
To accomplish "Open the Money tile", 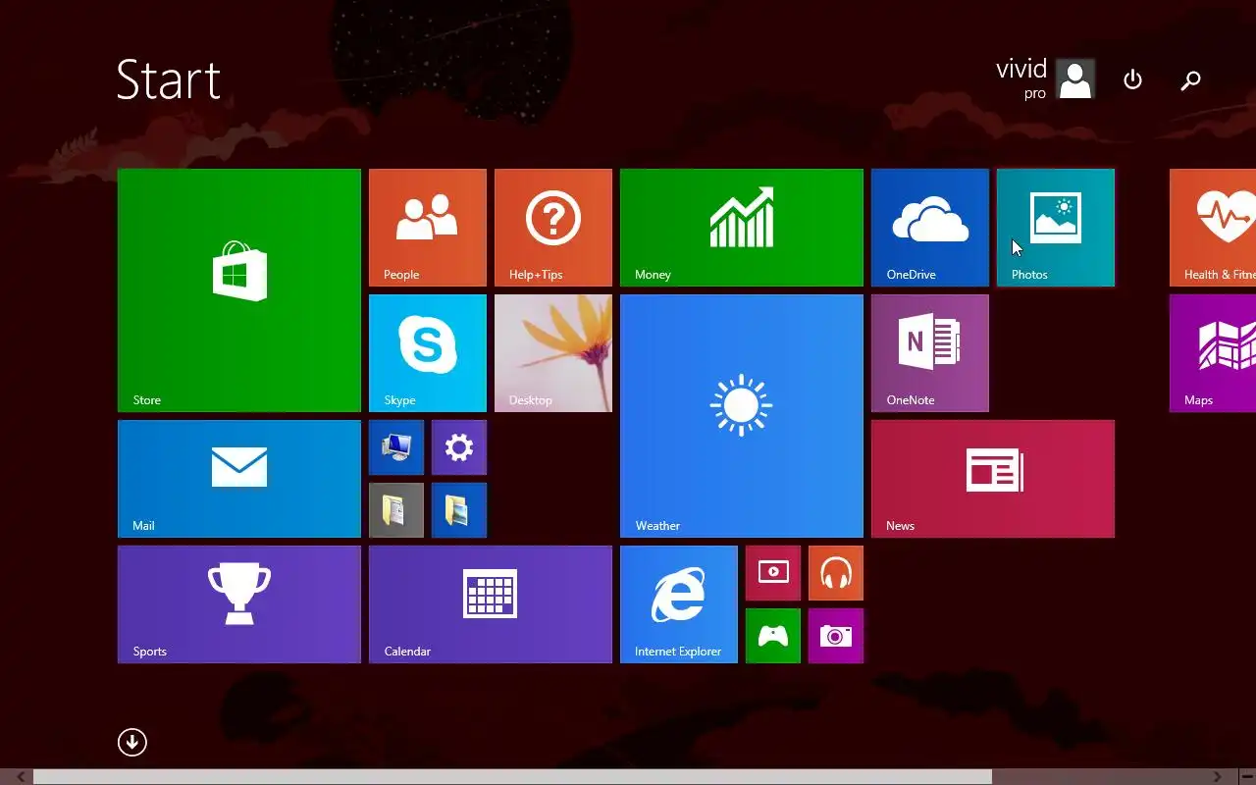I will click(x=742, y=228).
